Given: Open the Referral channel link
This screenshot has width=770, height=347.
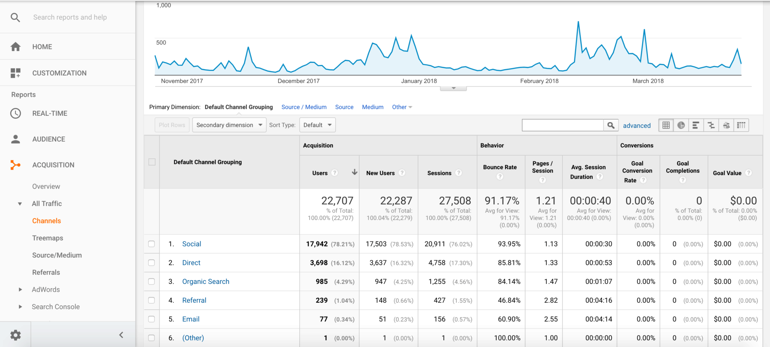Looking at the screenshot, I should click(194, 300).
